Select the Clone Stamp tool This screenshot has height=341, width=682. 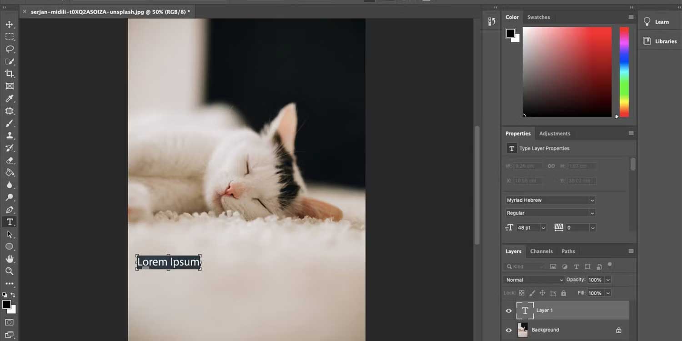(10, 135)
